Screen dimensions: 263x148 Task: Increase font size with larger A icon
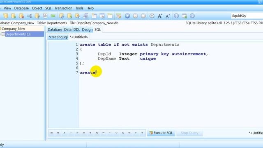click(160, 16)
